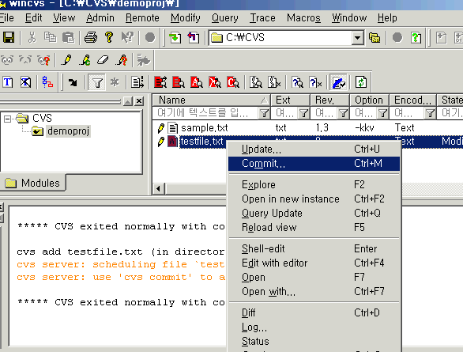Open the Ext column filter dropdown

click(x=303, y=113)
